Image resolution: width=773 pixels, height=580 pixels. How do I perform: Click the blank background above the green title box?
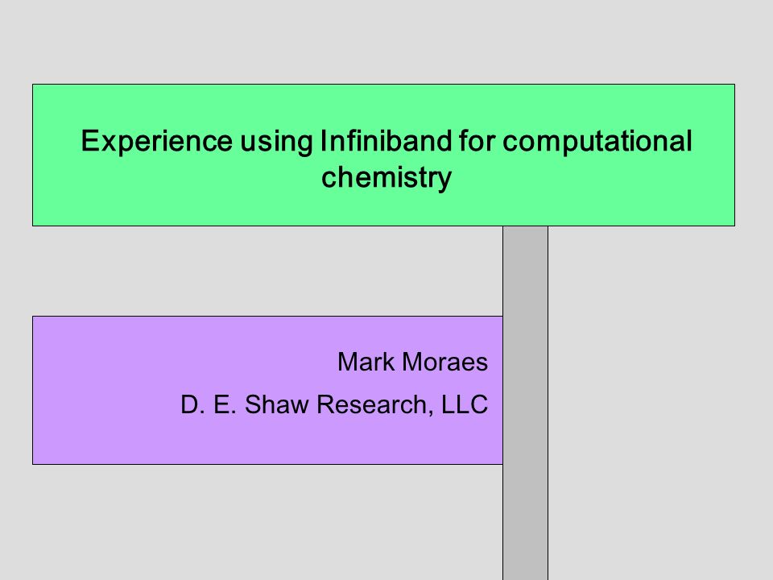click(x=386, y=42)
